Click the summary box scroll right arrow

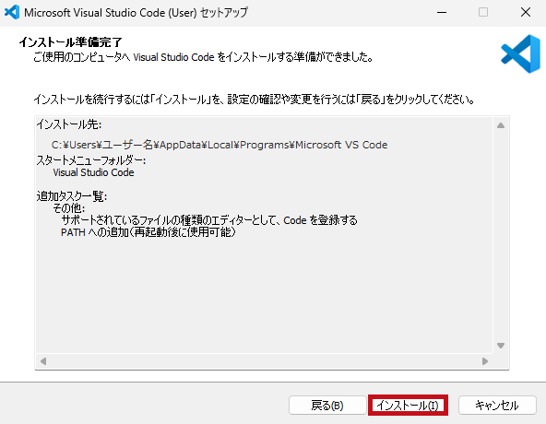(x=485, y=361)
